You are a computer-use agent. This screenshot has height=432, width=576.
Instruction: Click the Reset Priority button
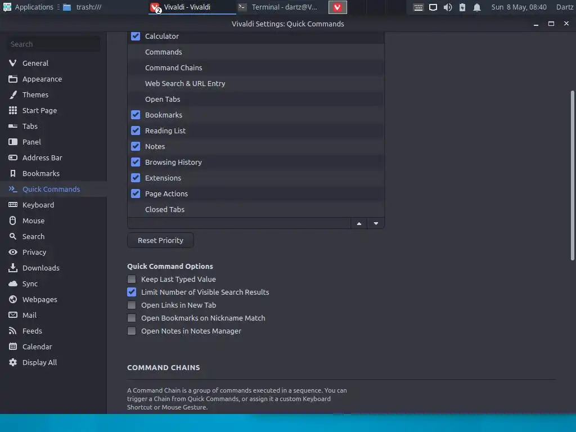click(x=160, y=240)
